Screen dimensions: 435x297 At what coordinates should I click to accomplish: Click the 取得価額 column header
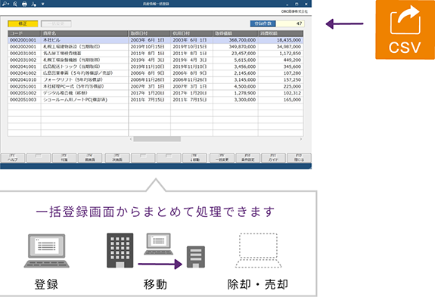click(235, 33)
